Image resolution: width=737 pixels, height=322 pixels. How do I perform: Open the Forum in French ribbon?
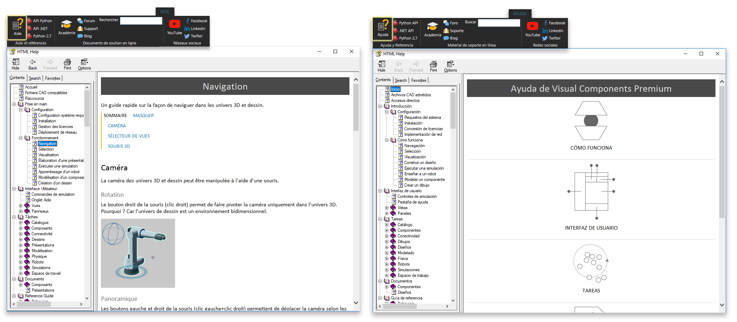click(x=86, y=21)
